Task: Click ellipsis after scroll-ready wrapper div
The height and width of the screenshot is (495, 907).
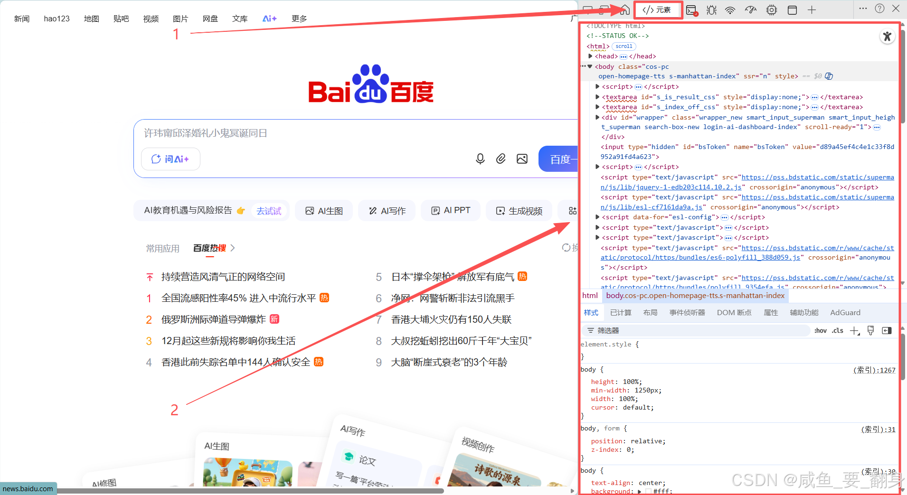Action: [x=877, y=127]
